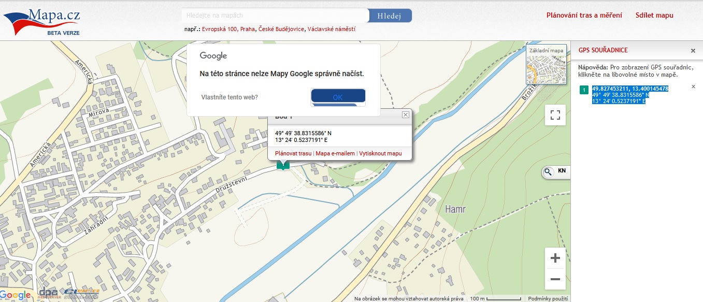The height and width of the screenshot is (302, 703).
Task: Focus the Hledejte na mapách search field
Action: tap(275, 16)
